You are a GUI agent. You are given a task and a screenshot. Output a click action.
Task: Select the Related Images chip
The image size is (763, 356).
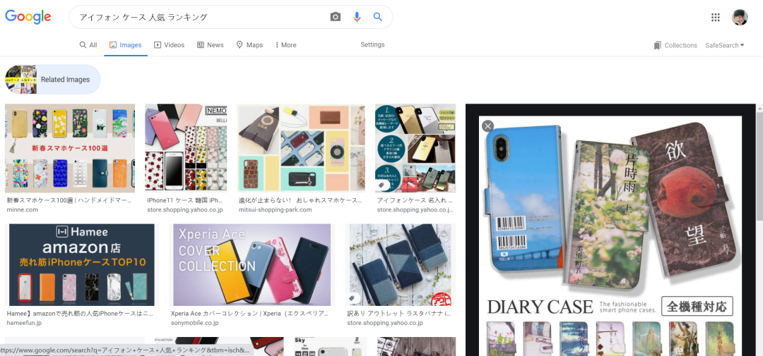(x=53, y=80)
